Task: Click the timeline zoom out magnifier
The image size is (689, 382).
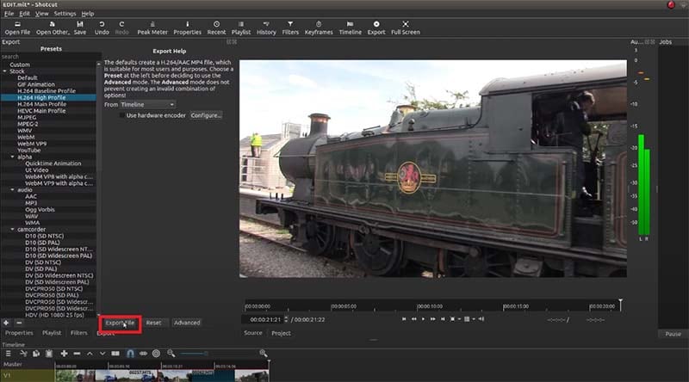Action: (x=171, y=354)
